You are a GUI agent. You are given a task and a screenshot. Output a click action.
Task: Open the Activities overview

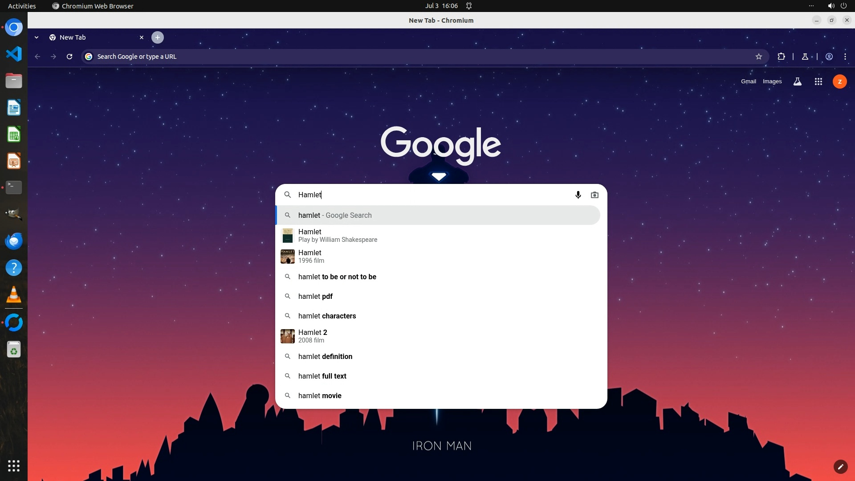coord(22,6)
